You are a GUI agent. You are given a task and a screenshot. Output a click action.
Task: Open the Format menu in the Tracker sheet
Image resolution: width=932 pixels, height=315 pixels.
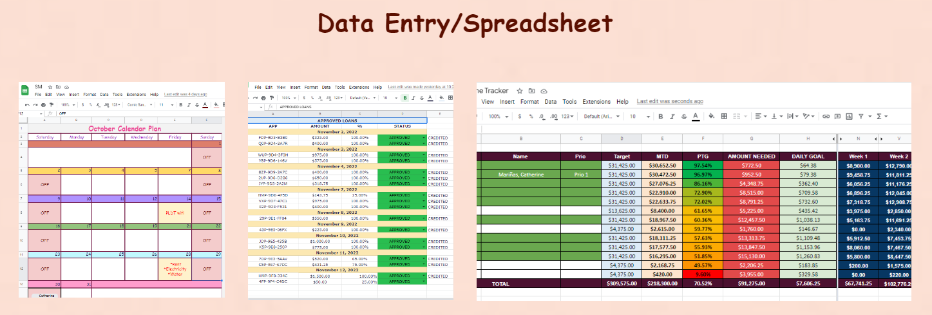coord(529,101)
